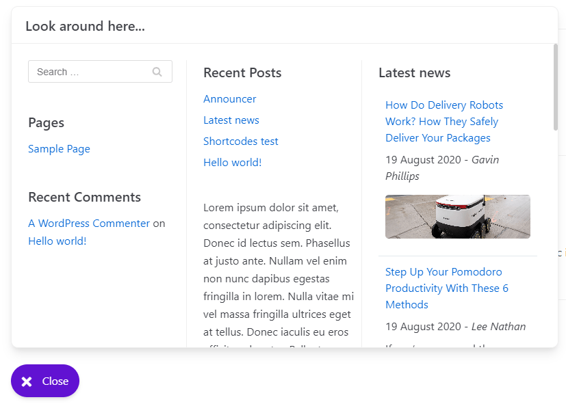Click the Lorem ipsum paragraph text

[279, 274]
